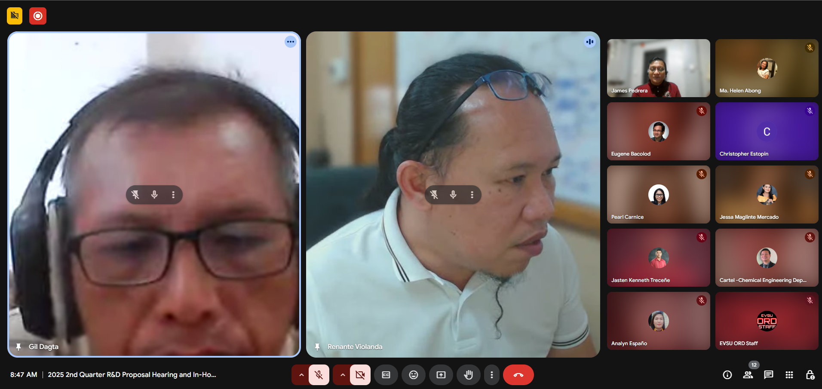Open the activities grid icon
This screenshot has width=822, height=389.
[x=789, y=375]
